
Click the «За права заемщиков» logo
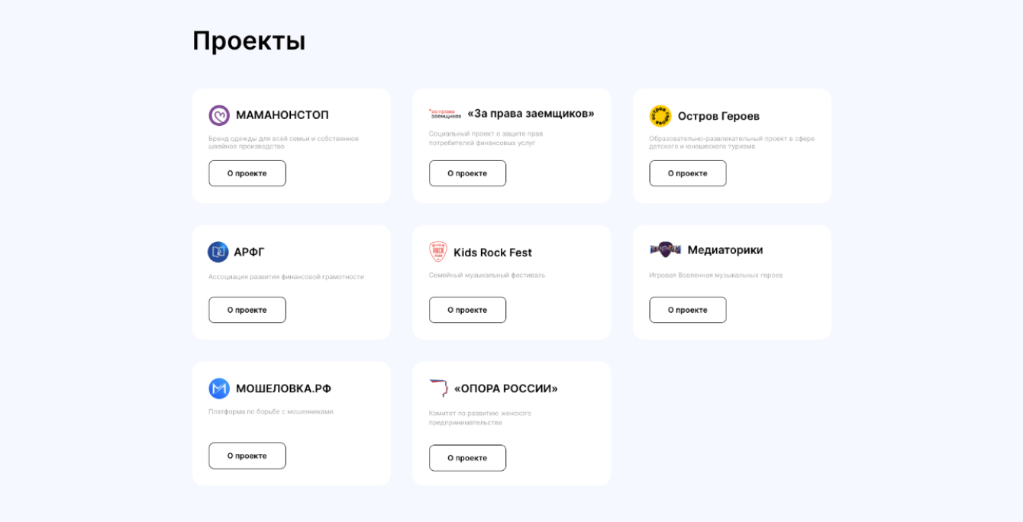click(444, 114)
